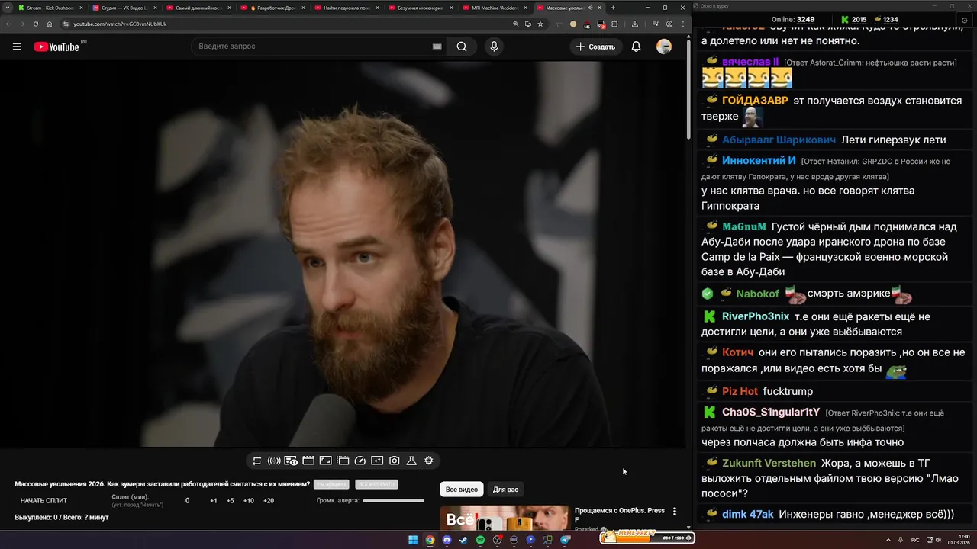Reload the page in the browser
977x549 pixels.
click(x=36, y=24)
